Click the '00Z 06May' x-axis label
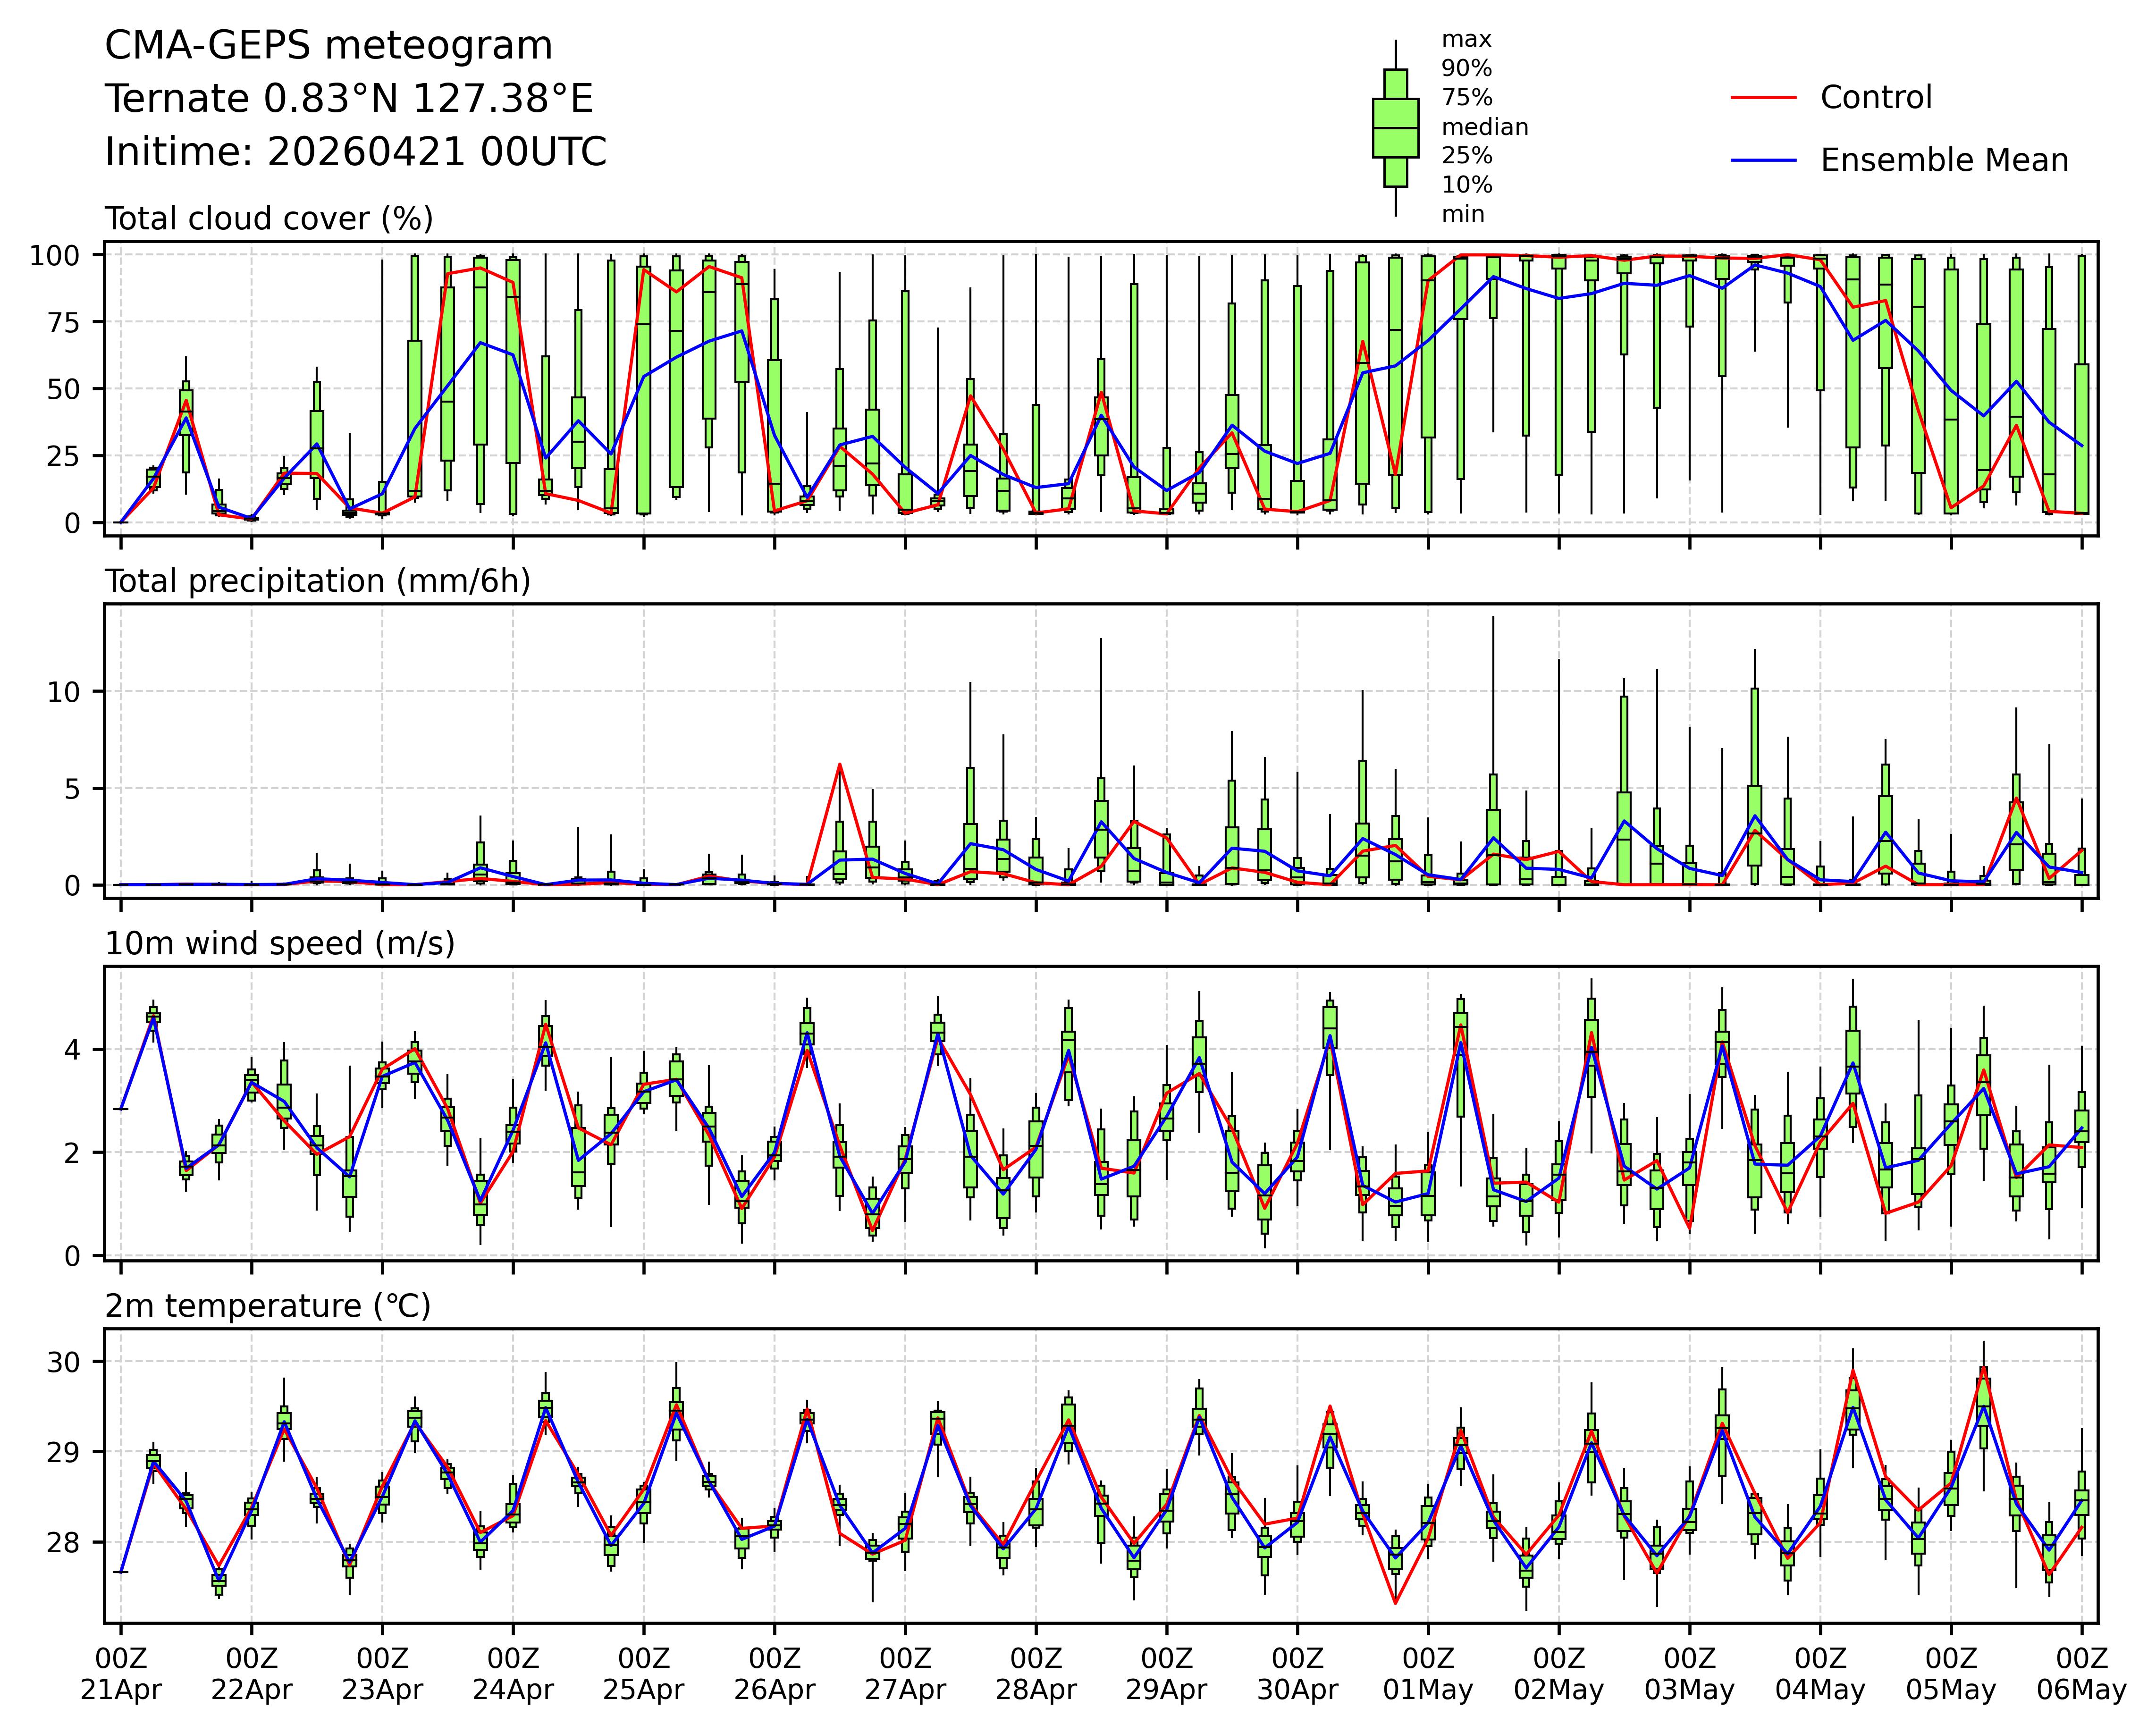The width and height of the screenshot is (2156, 1733). (x=2081, y=1674)
